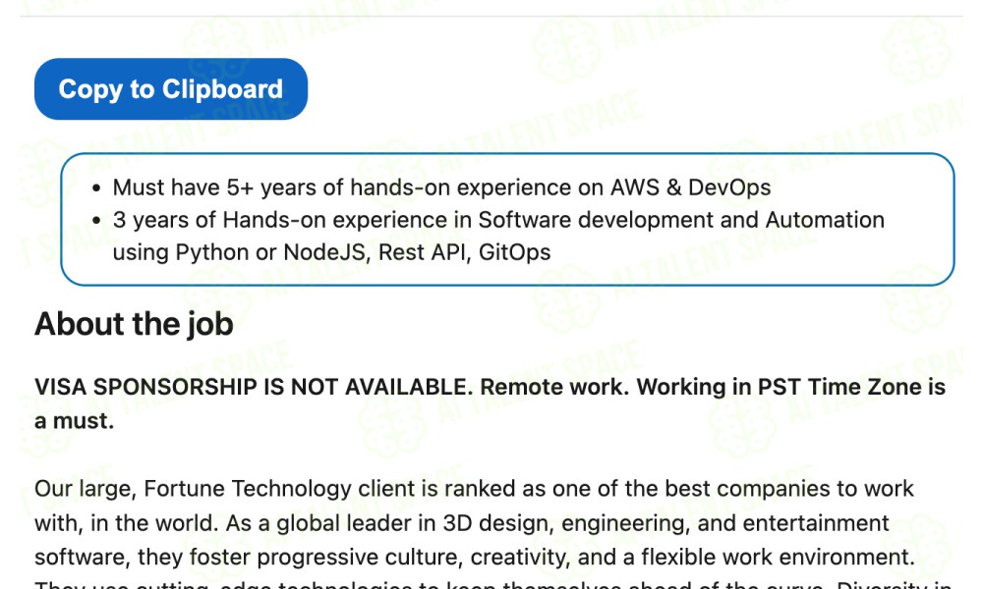Viewport: 983px width, 589px height.
Task: Click the 'Must have 5+ years' bullet line
Action: 441,187
